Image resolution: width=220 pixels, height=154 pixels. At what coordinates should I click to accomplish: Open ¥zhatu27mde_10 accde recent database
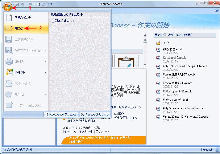point(185,117)
